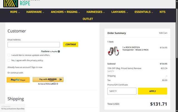The image size is (178, 112).
Task: Open the ANCHORS + RIGGING menu item
Action: coord(64,12)
